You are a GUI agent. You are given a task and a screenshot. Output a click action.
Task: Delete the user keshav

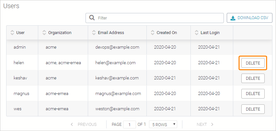pyautogui.click(x=253, y=78)
